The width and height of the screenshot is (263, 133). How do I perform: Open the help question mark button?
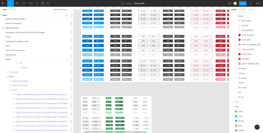(257, 127)
